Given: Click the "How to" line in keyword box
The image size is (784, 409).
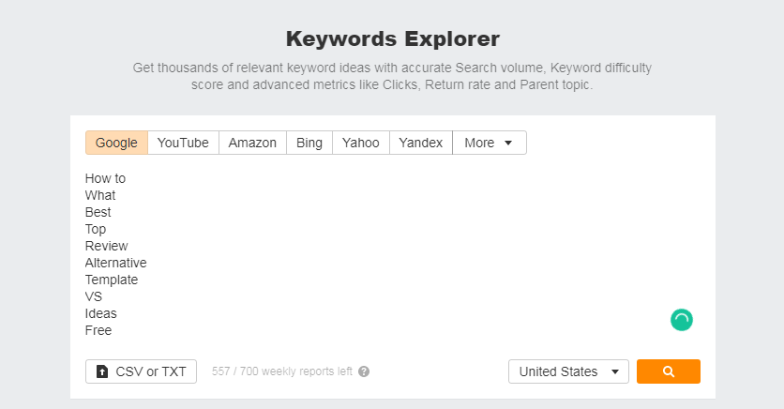Looking at the screenshot, I should [x=105, y=178].
